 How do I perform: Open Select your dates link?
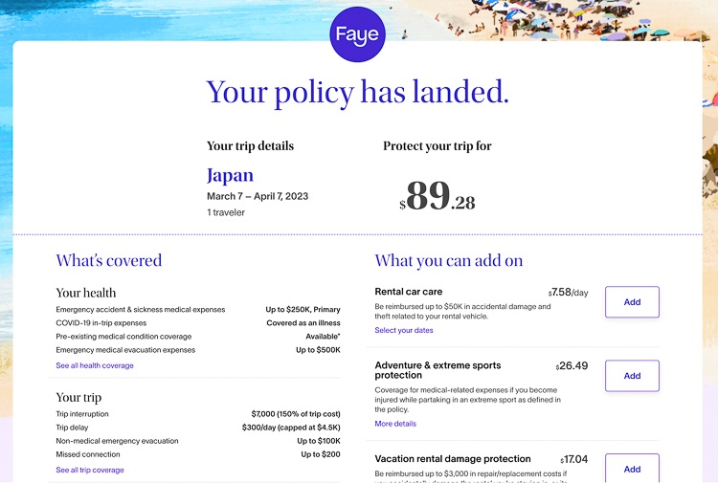pos(403,330)
